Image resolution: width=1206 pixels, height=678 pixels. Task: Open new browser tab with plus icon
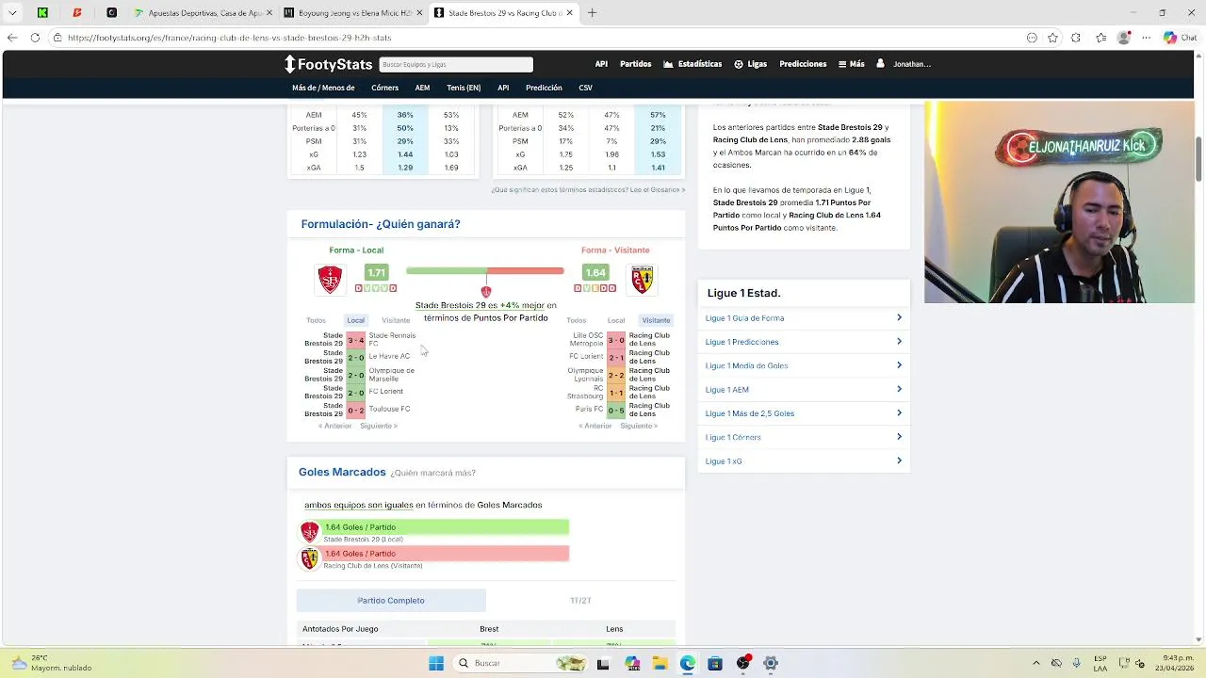pyautogui.click(x=592, y=13)
